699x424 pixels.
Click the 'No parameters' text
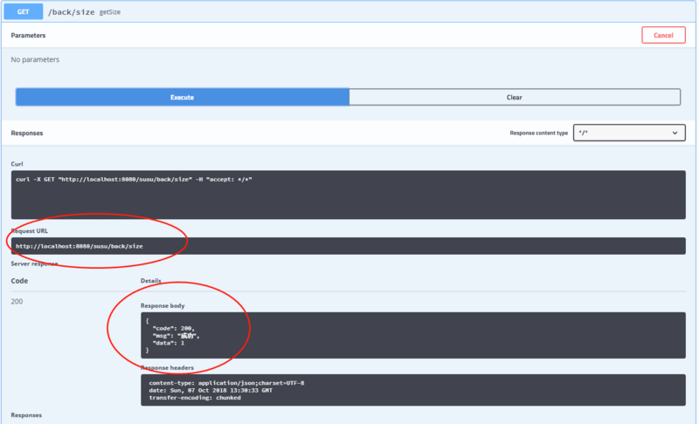(35, 59)
